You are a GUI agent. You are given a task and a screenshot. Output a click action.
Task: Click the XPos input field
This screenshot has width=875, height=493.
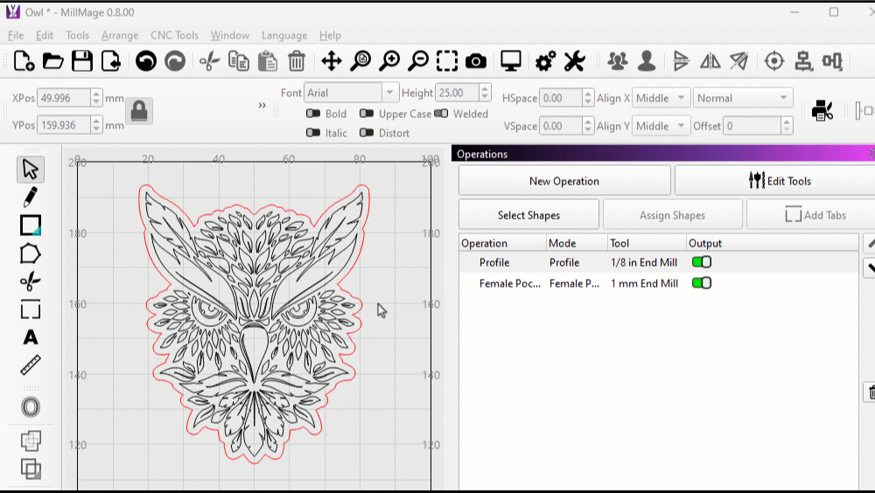pos(63,98)
